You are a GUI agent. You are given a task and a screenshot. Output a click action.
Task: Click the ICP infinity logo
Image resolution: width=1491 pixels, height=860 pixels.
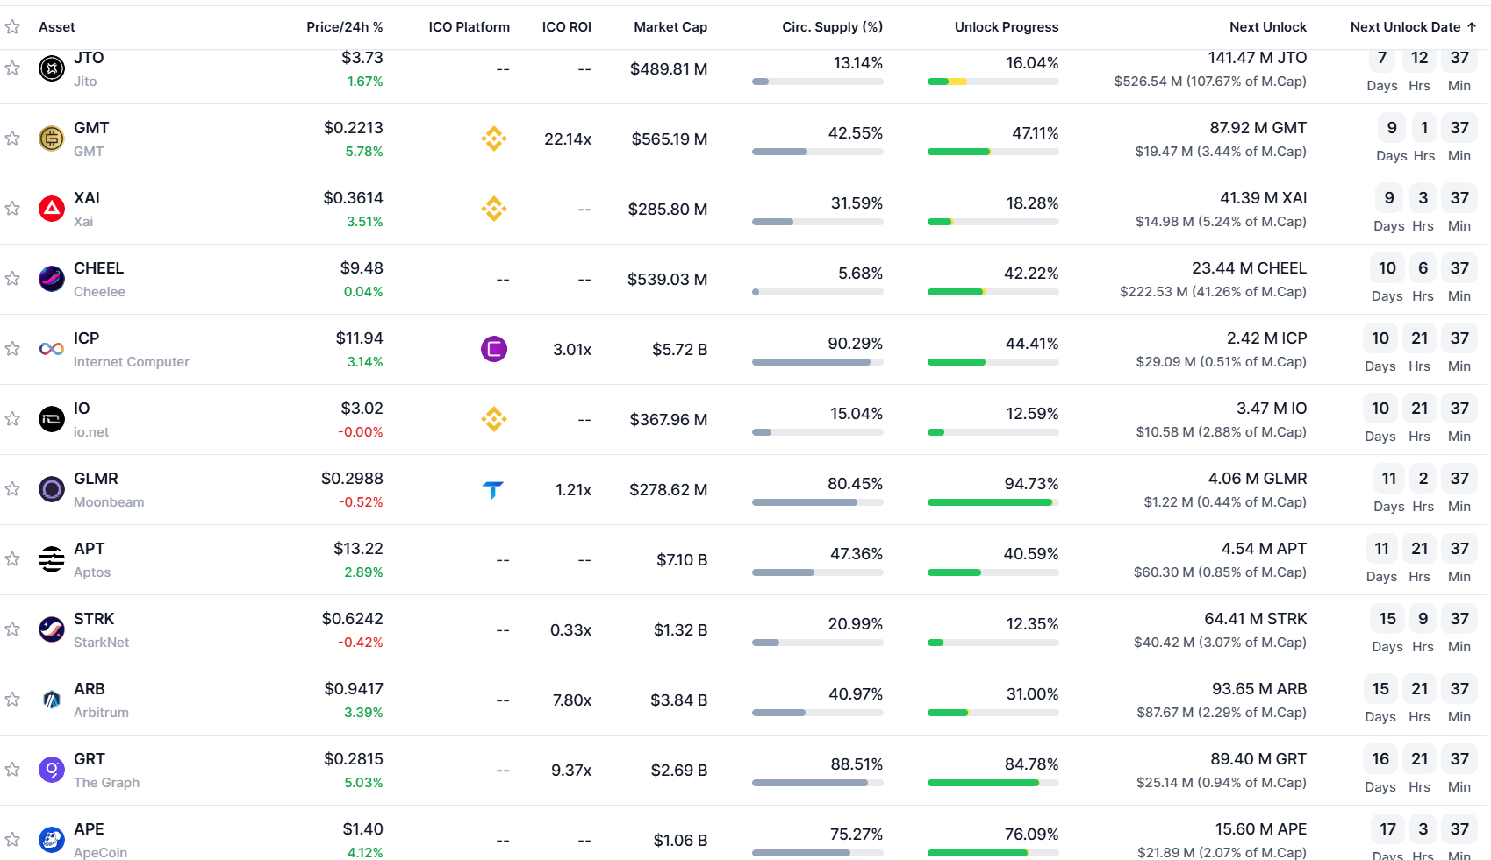(x=52, y=348)
